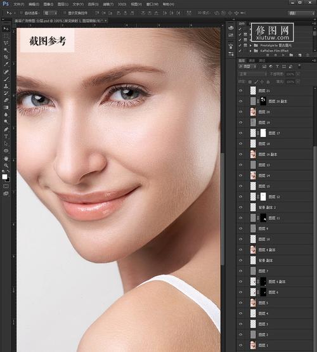Screen dimensions: 317x352
Task: Open the 滤镜(T) menu
Action: pyautogui.click(x=108, y=4)
